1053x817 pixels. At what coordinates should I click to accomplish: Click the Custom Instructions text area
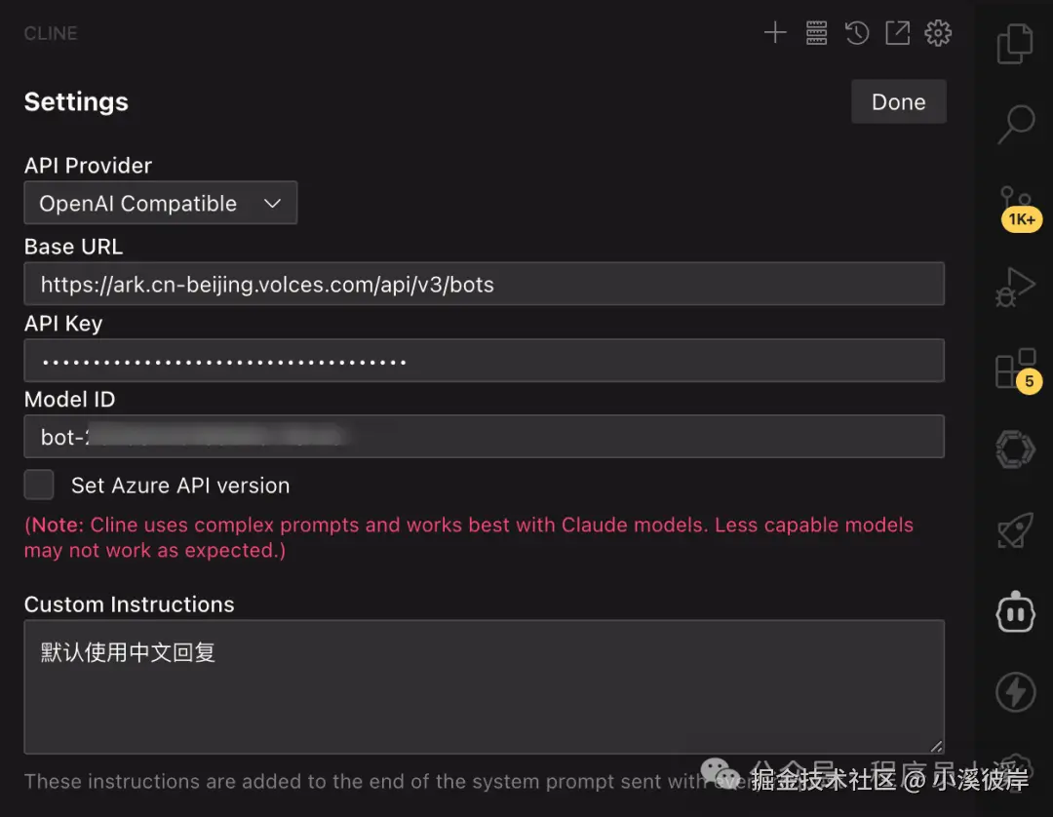(485, 686)
